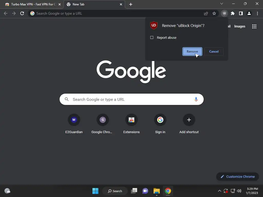The image size is (263, 197).
Task: Focus the Google search box
Action: coord(131,99)
